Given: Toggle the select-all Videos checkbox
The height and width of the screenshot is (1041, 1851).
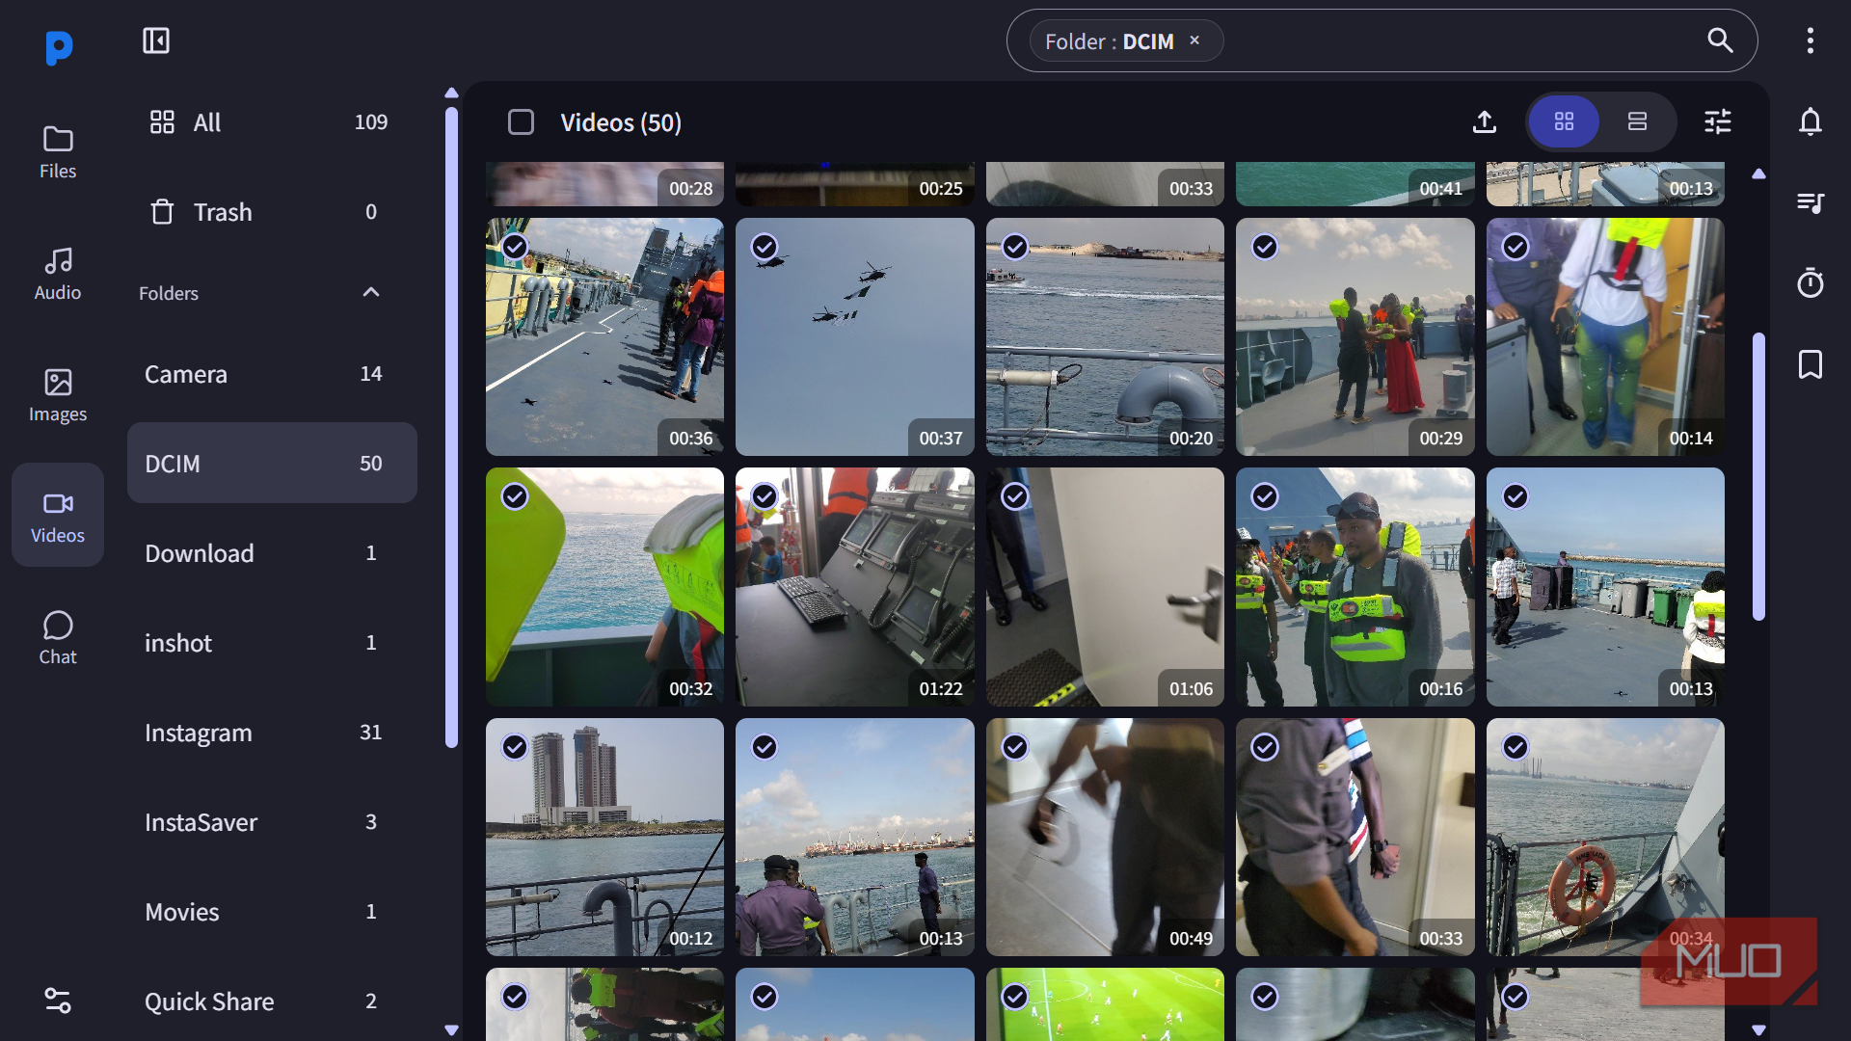Looking at the screenshot, I should (521, 122).
